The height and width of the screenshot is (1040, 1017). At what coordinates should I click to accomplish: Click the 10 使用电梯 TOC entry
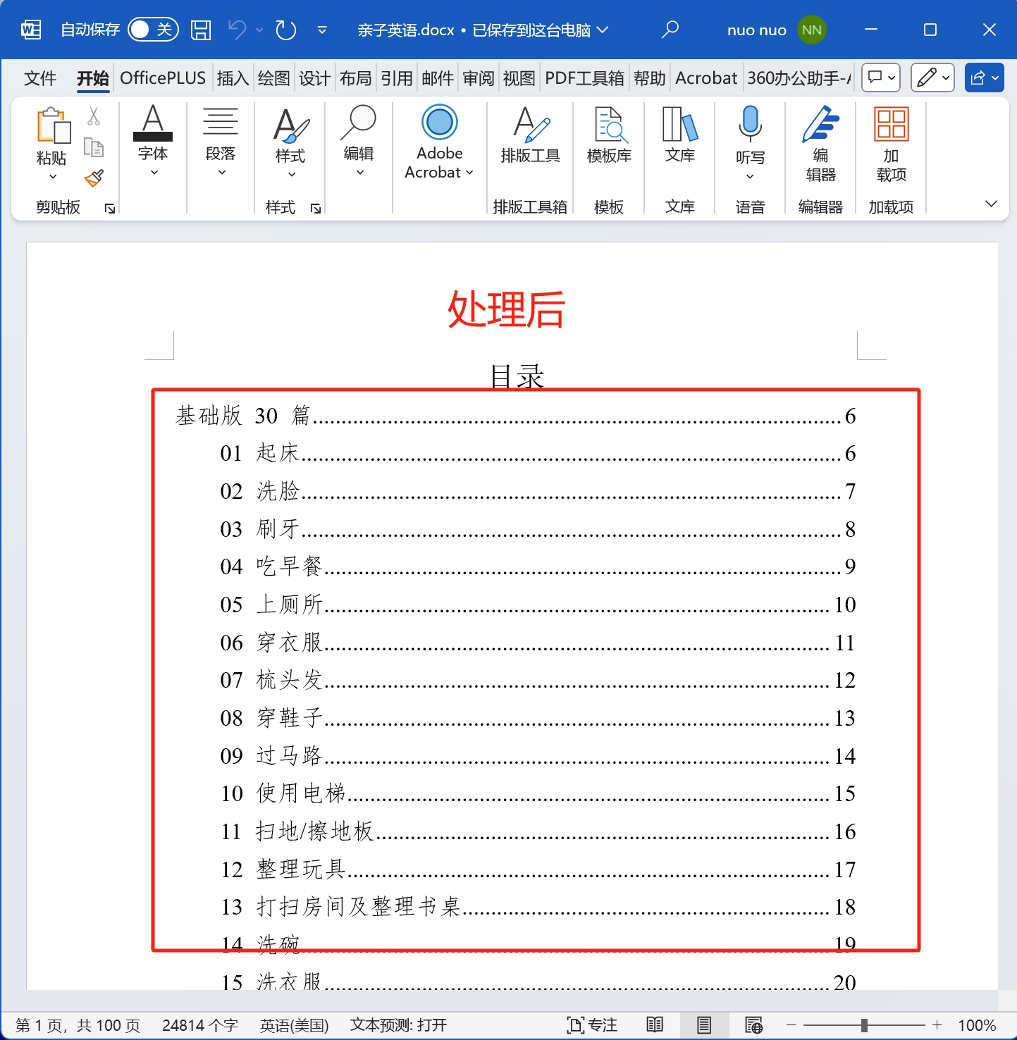(538, 793)
